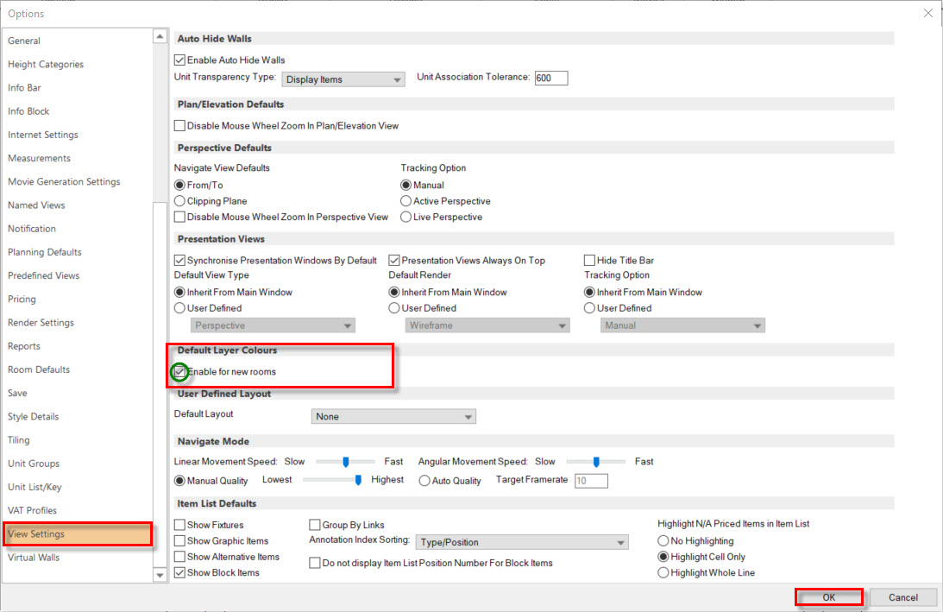Viewport: 943px width, 612px height.
Task: Switch to Auto Quality in Navigate Mode
Action: 425,480
